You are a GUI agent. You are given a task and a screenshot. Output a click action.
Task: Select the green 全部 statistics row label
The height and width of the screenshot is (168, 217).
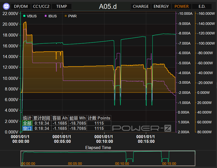[x=27, y=123]
